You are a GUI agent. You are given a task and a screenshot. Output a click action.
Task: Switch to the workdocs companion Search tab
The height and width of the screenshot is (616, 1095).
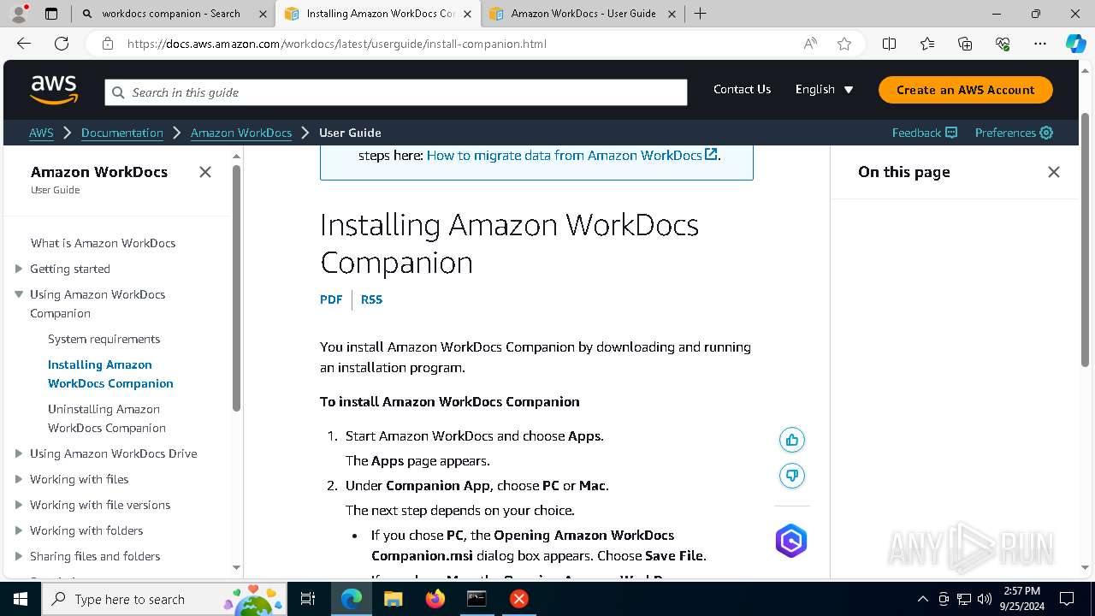point(171,14)
